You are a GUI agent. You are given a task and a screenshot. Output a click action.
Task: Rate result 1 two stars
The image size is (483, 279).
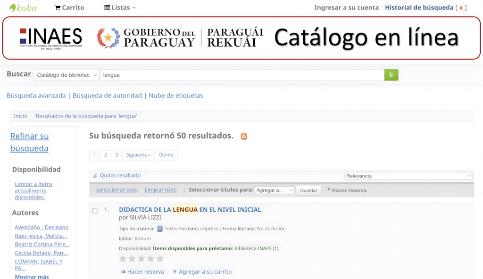[x=132, y=259]
